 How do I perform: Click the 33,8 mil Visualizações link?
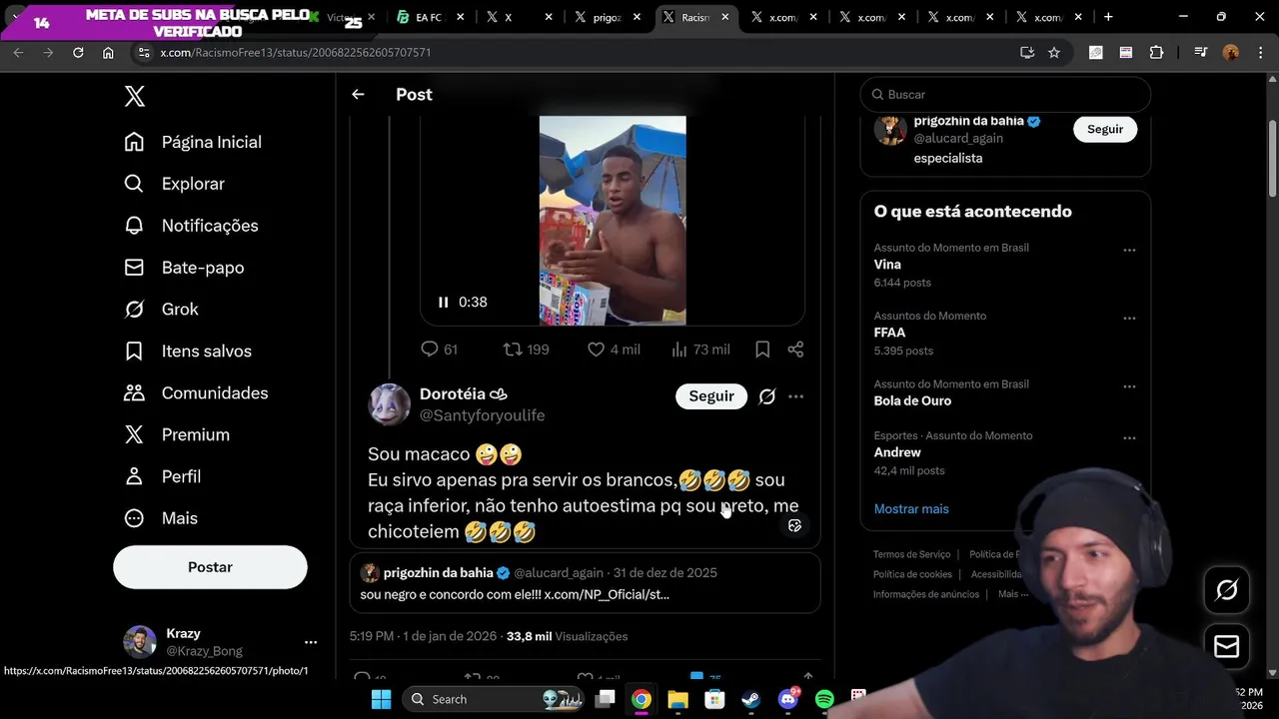click(567, 636)
